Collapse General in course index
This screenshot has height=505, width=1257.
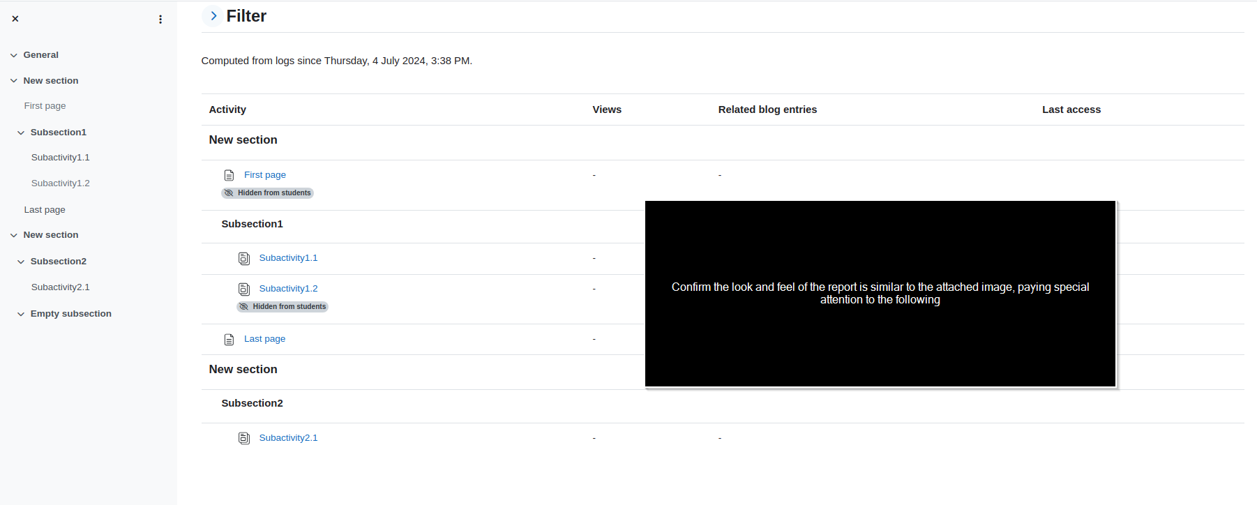(x=14, y=55)
